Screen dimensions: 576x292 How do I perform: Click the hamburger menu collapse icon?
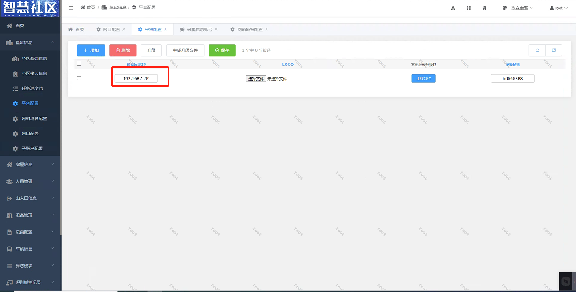(71, 8)
